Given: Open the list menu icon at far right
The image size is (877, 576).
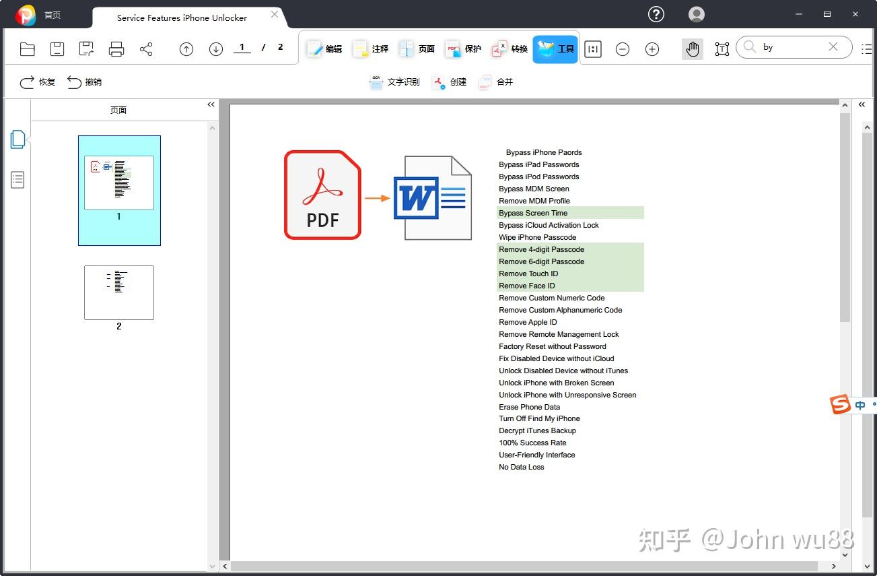Looking at the screenshot, I should tap(868, 49).
